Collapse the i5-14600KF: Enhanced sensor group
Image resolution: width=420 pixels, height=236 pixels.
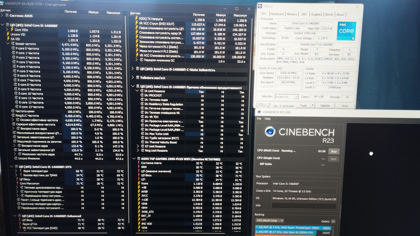point(15,216)
